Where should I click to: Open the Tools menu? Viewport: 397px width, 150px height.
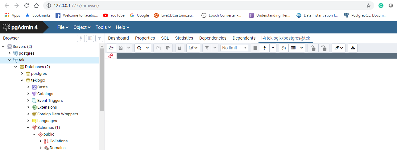103,27
